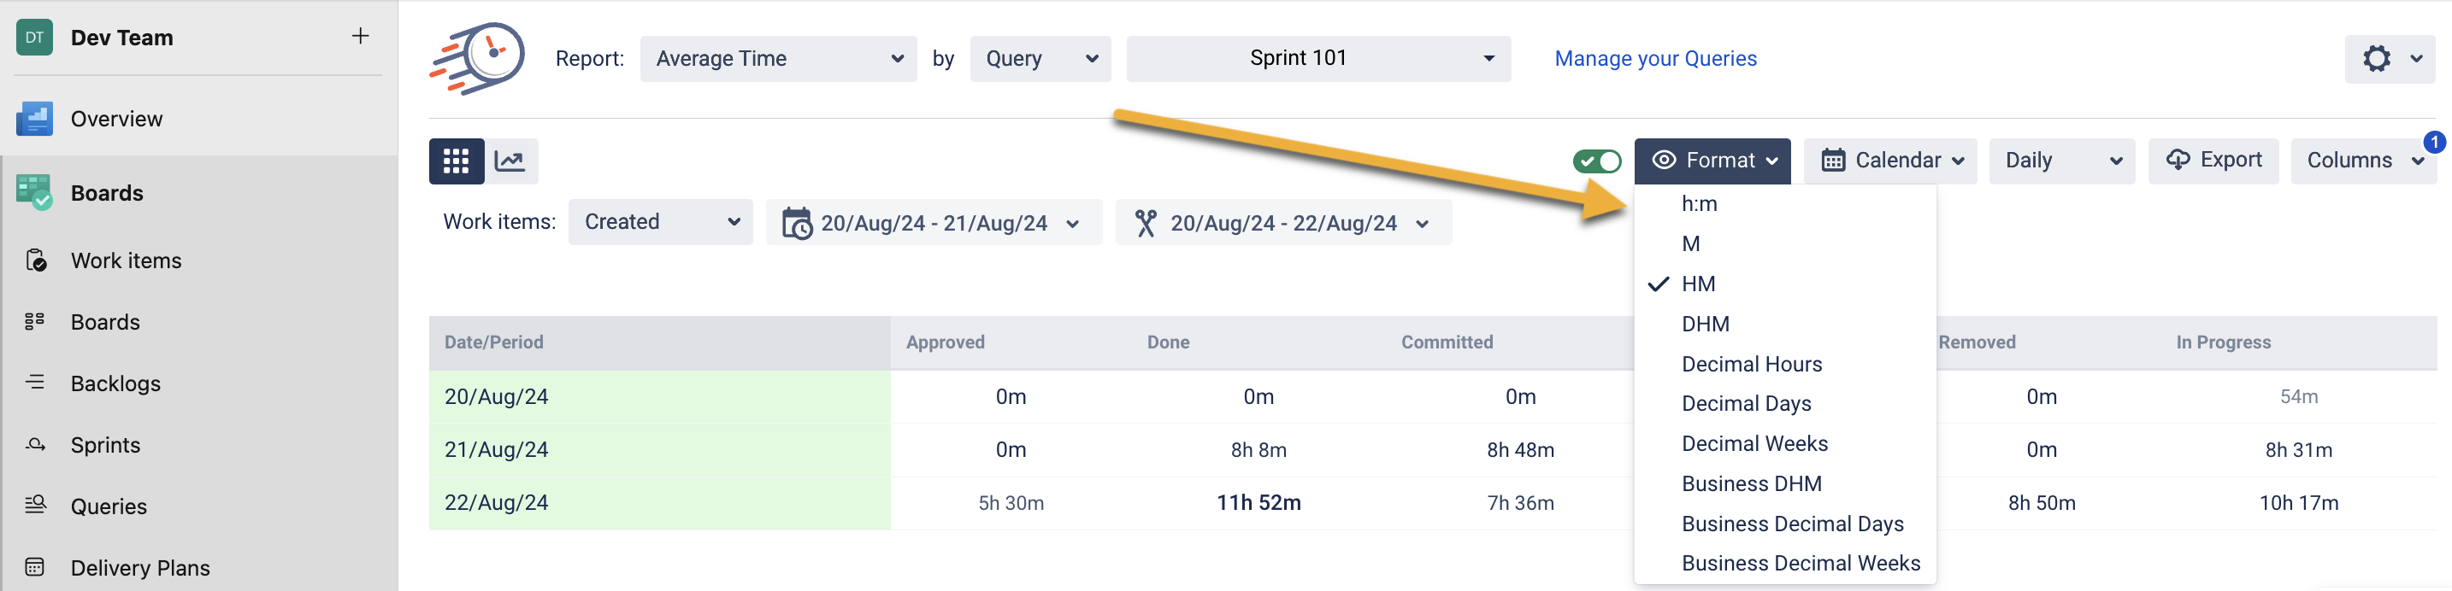Choose Business DHM format option
The height and width of the screenshot is (591, 2452).
1752,483
